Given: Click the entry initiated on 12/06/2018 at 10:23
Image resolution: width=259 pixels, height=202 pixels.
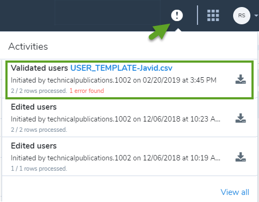Looking at the screenshot, I should click(115, 119).
